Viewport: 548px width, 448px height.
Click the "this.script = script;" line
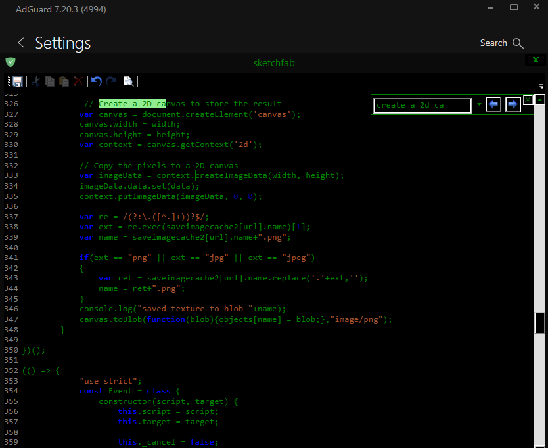168,412
